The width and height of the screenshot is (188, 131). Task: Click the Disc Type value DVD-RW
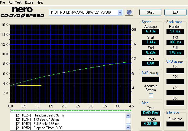point(151,113)
